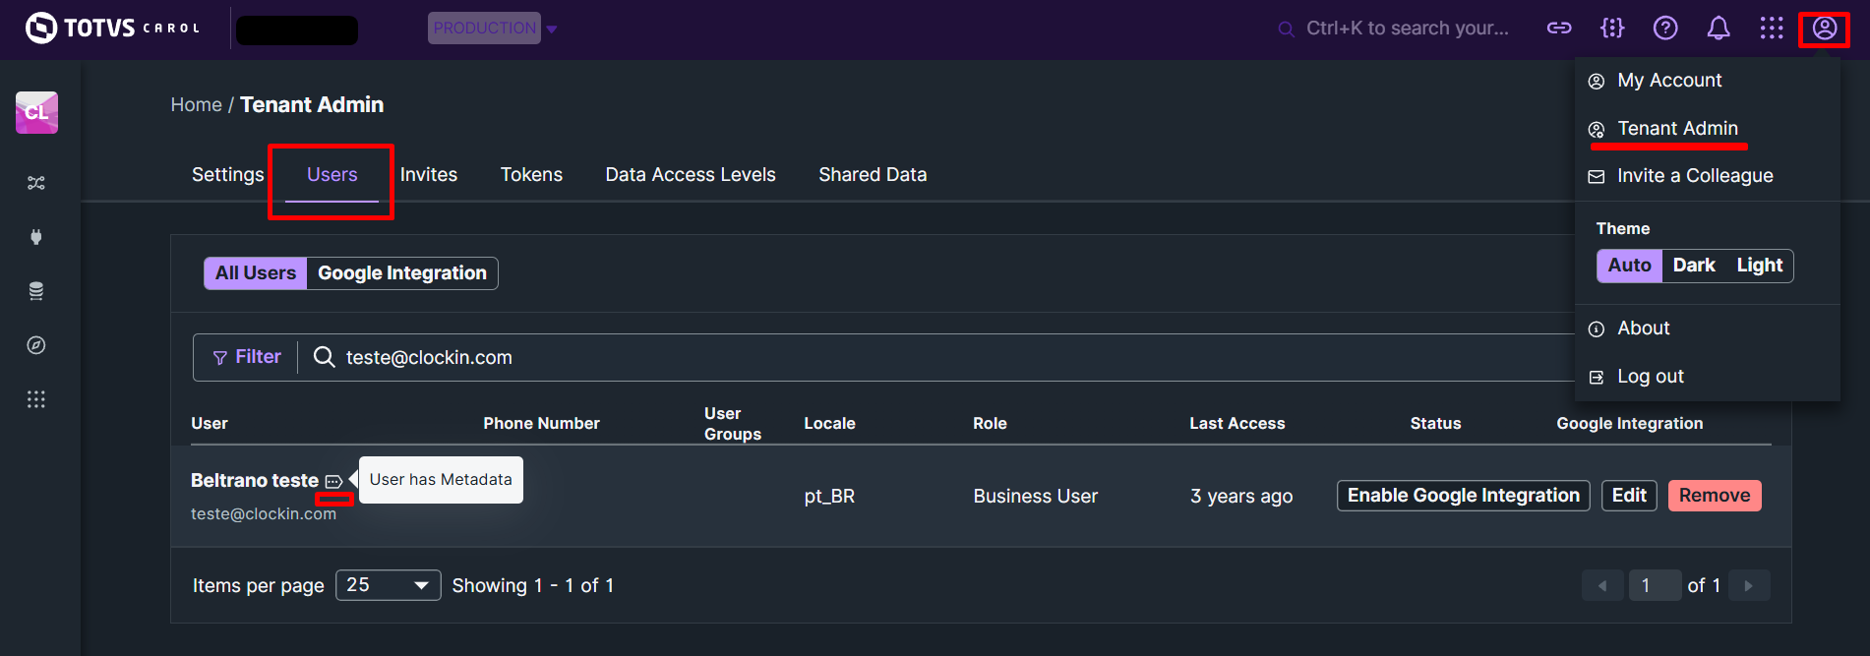1870x656 pixels.
Task: Click the CL app tile in sidebar
Action: click(36, 112)
